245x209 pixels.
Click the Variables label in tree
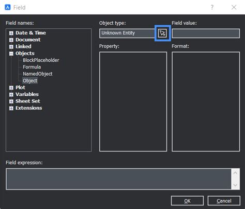point(27,94)
